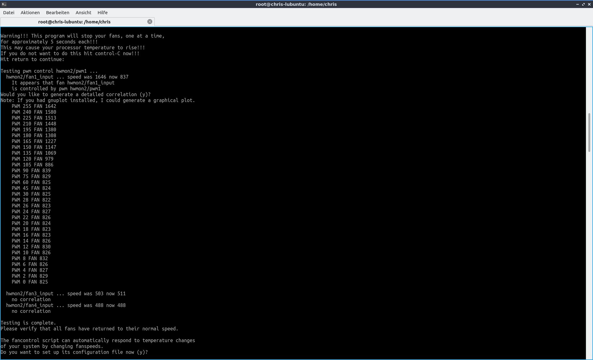Close the terminal window
The image size is (593, 360).
589,4
